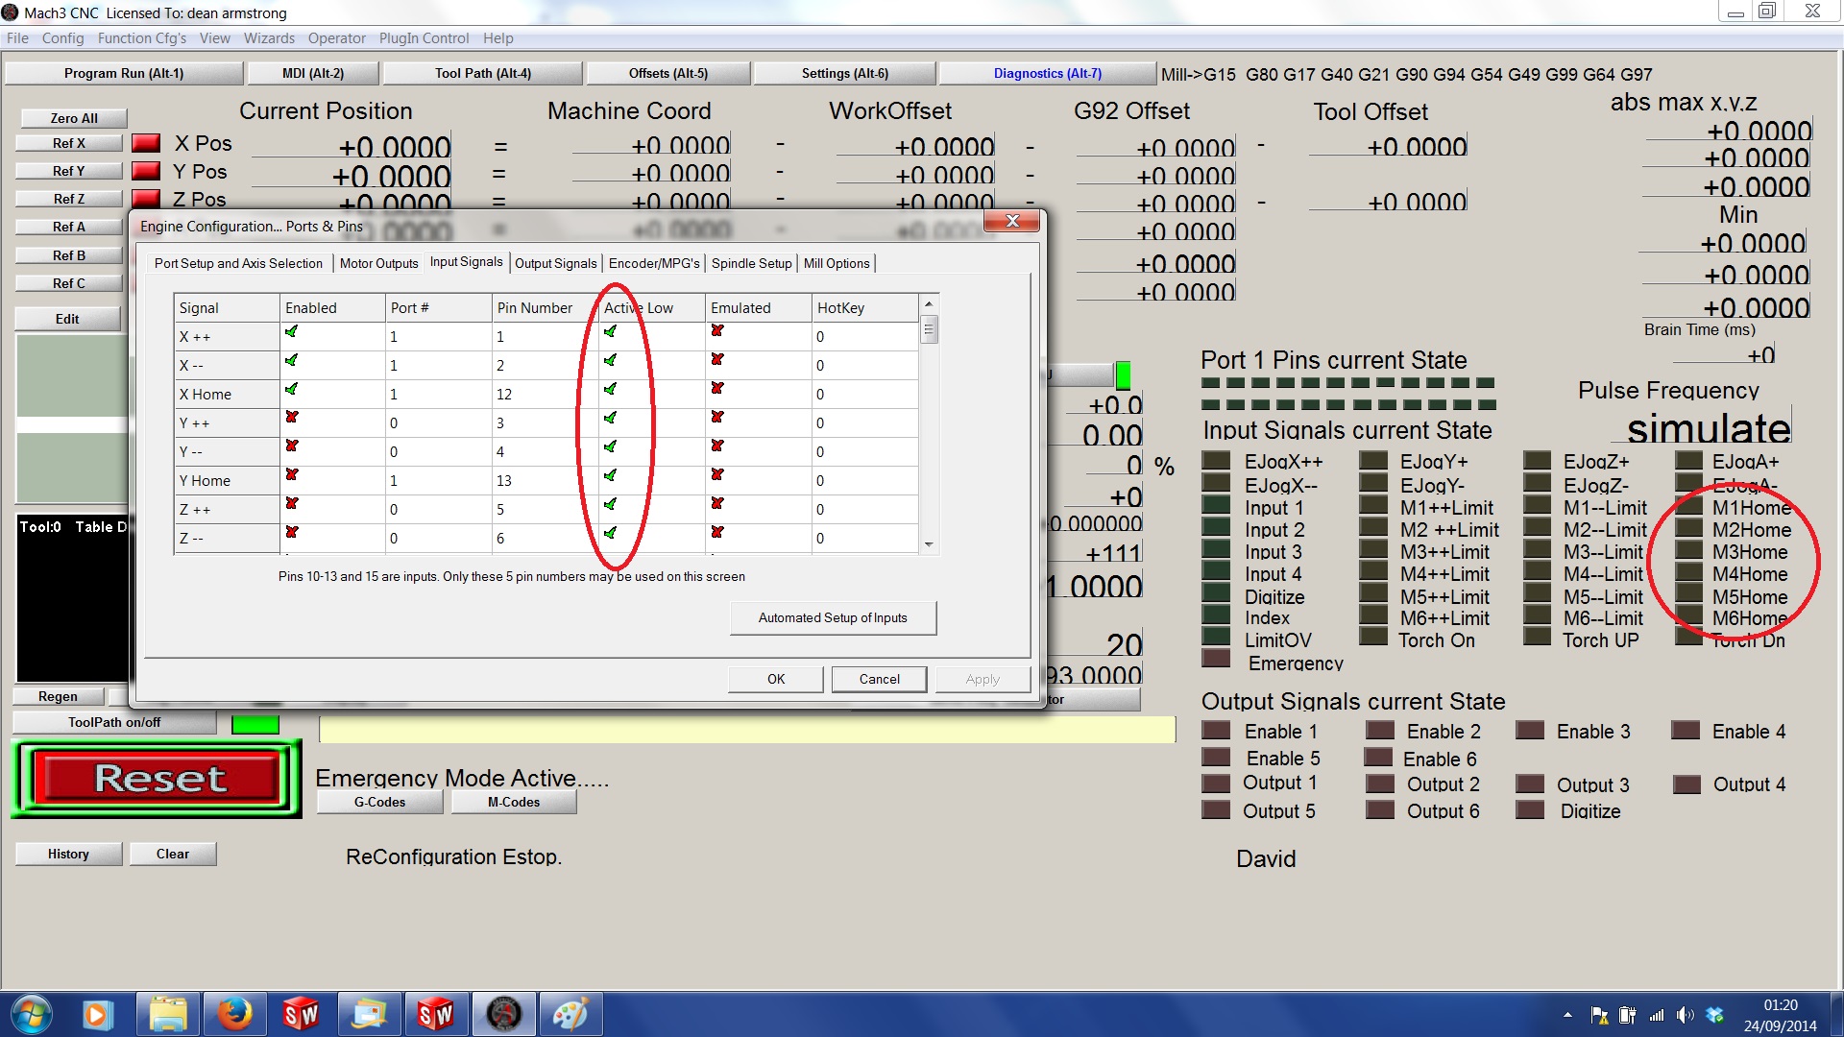Click the volume speaker tray icon

tap(1685, 1015)
